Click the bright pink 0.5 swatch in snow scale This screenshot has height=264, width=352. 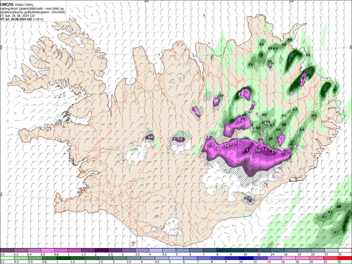click(x=47, y=251)
